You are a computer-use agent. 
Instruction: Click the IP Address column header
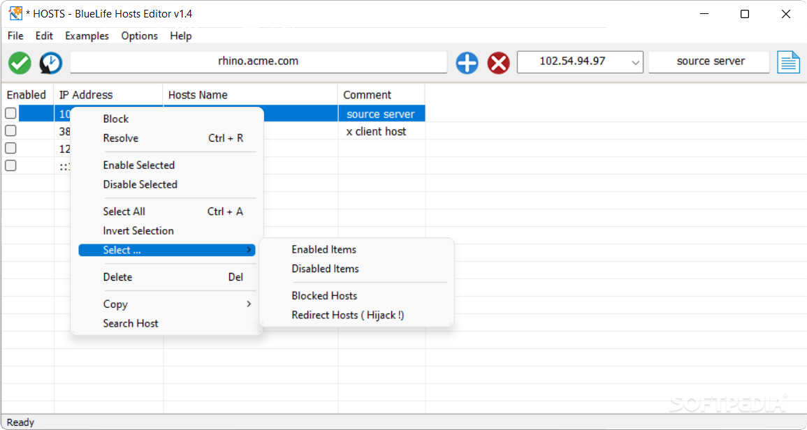pos(108,95)
